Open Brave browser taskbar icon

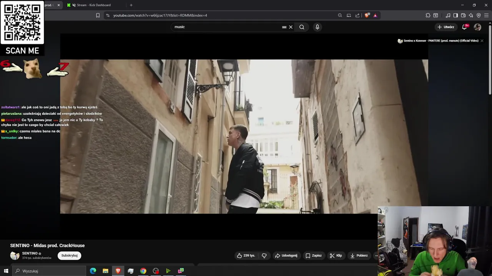tap(118, 271)
